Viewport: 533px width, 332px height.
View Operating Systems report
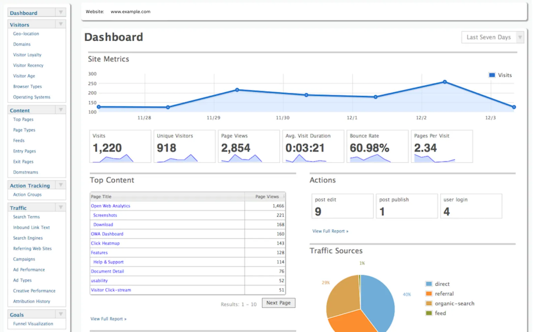click(x=32, y=97)
